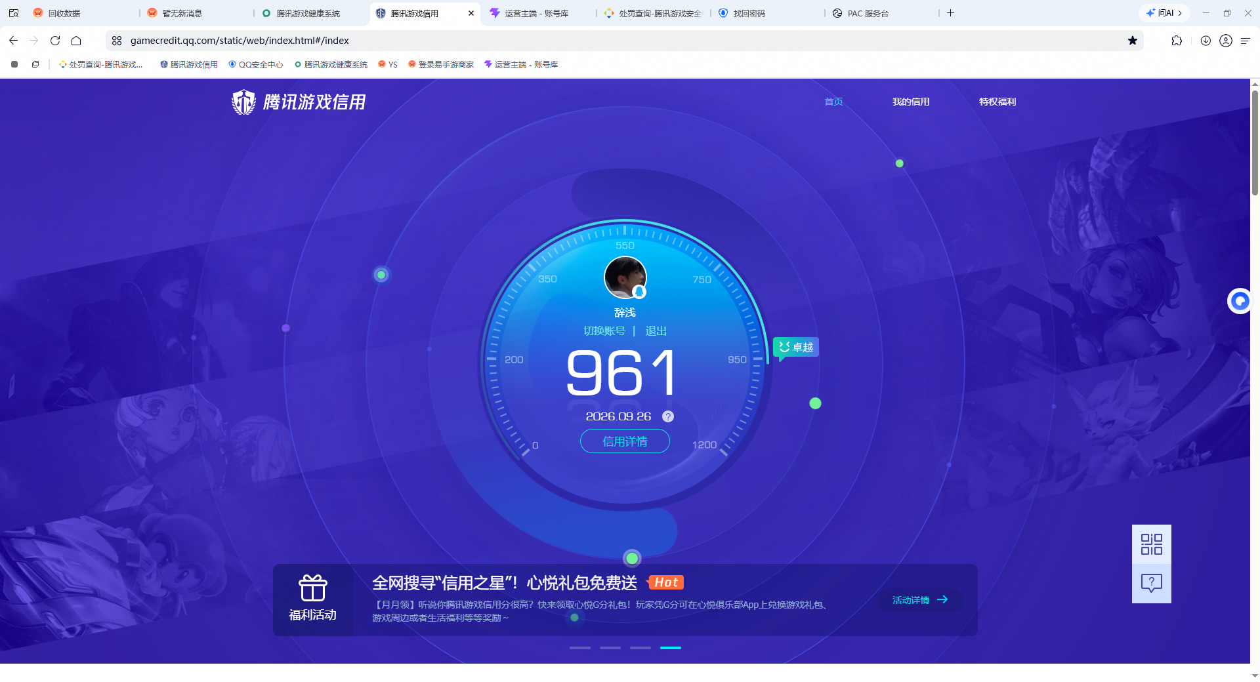Image resolution: width=1260 pixels, height=682 pixels.
Task: Close the 腾讯游戏信用 tab
Action: coord(471,13)
